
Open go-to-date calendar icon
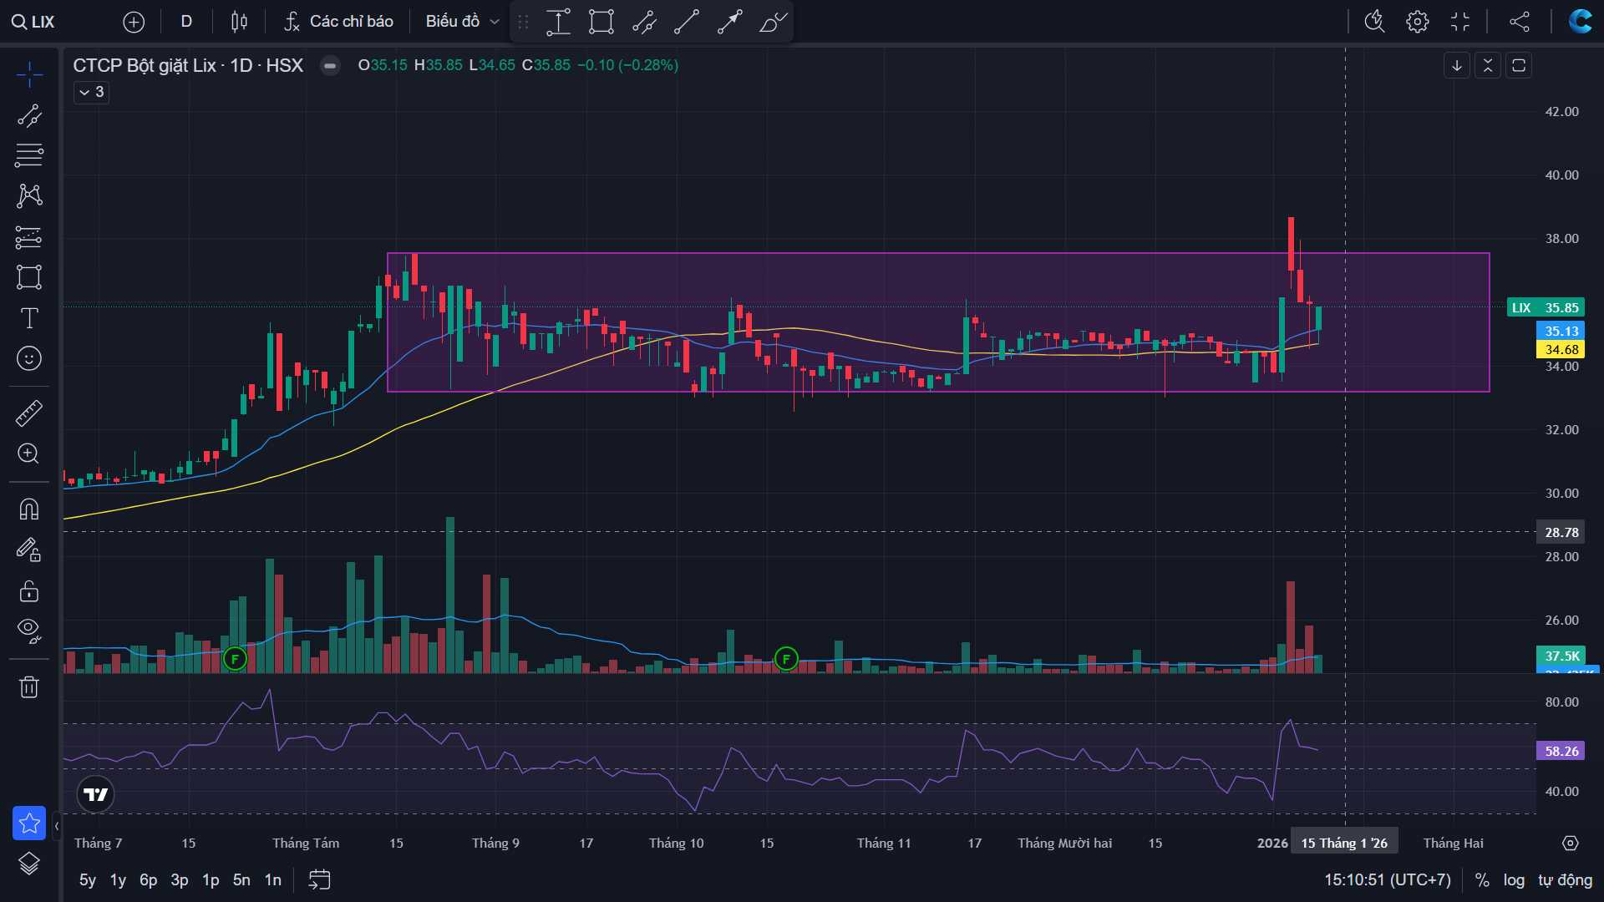[x=319, y=879]
